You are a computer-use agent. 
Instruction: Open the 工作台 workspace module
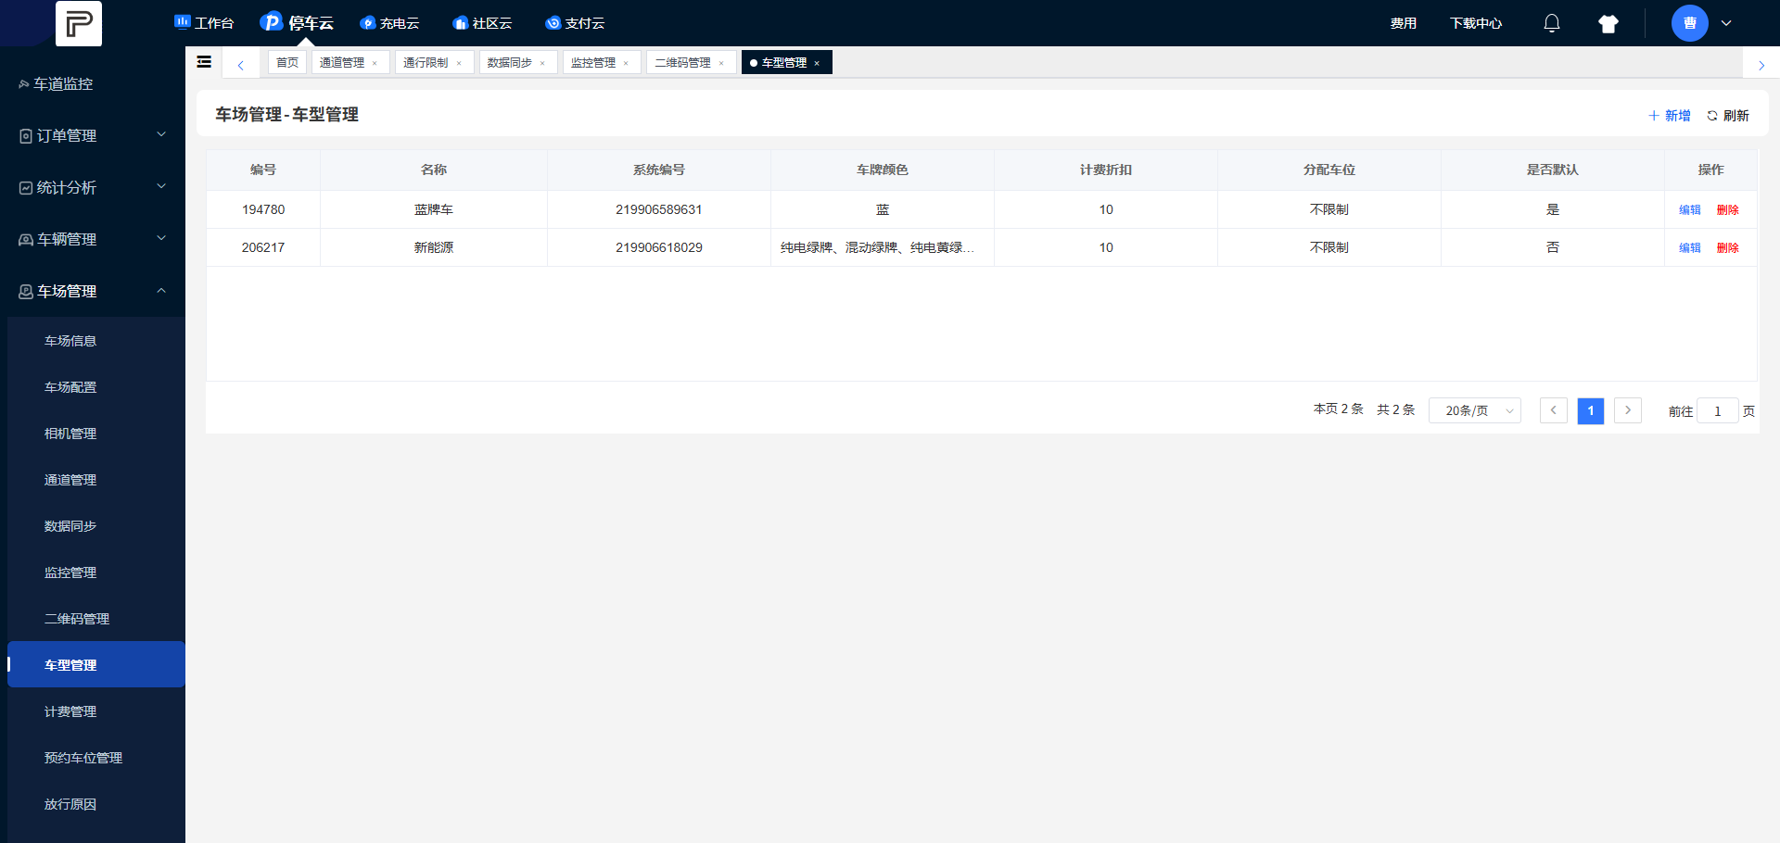[x=204, y=23]
